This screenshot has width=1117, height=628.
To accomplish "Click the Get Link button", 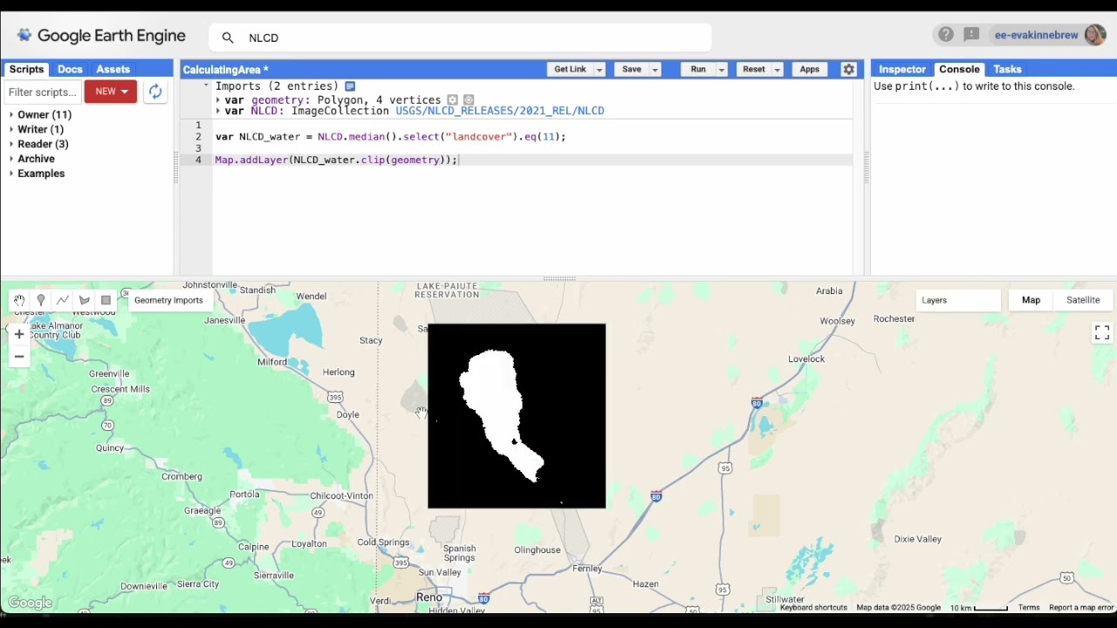I will (570, 70).
